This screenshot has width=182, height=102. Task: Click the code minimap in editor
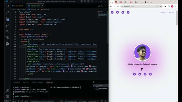102,14
